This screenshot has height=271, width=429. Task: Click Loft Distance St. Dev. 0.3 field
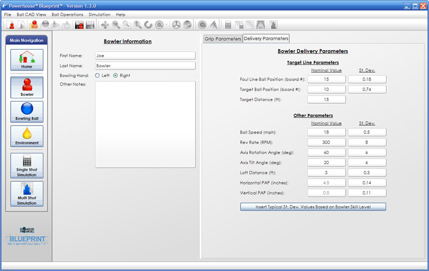pyautogui.click(x=367, y=173)
